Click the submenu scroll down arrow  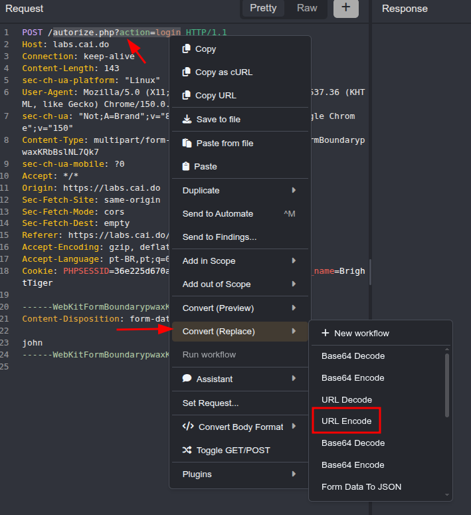(447, 494)
